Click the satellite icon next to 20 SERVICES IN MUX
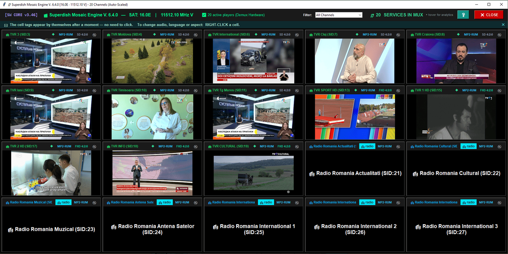508x254 pixels. [372, 15]
